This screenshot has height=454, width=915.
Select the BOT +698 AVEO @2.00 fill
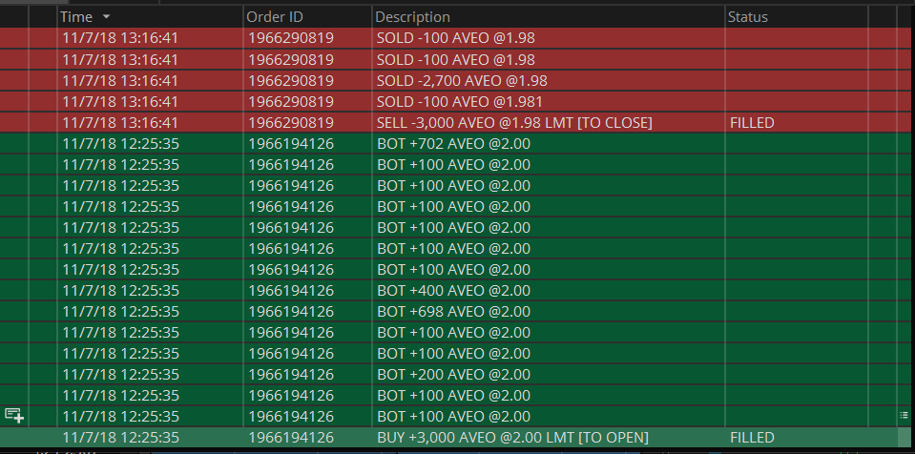coord(453,311)
